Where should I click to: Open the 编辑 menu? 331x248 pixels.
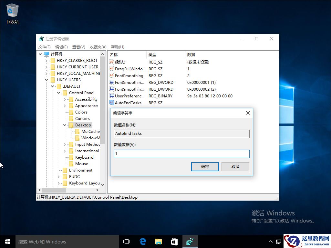pos(61,47)
